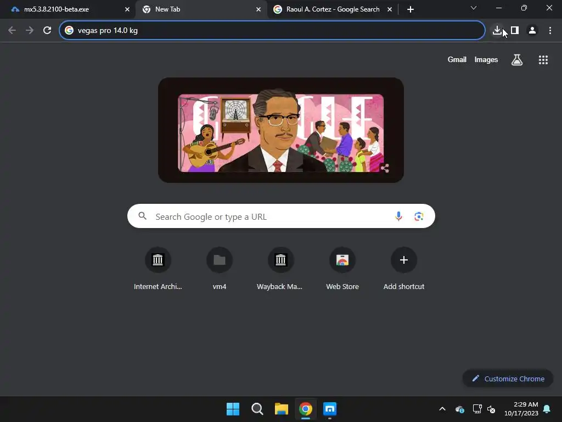The image size is (562, 422).
Task: Open the Gmail link
Action: 457,59
